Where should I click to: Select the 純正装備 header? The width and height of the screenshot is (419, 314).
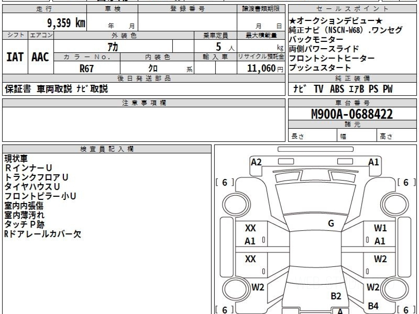pos(352,78)
